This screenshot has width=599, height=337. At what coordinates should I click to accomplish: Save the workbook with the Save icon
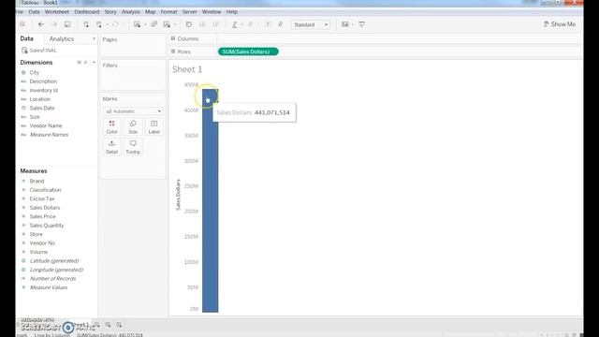click(67, 24)
